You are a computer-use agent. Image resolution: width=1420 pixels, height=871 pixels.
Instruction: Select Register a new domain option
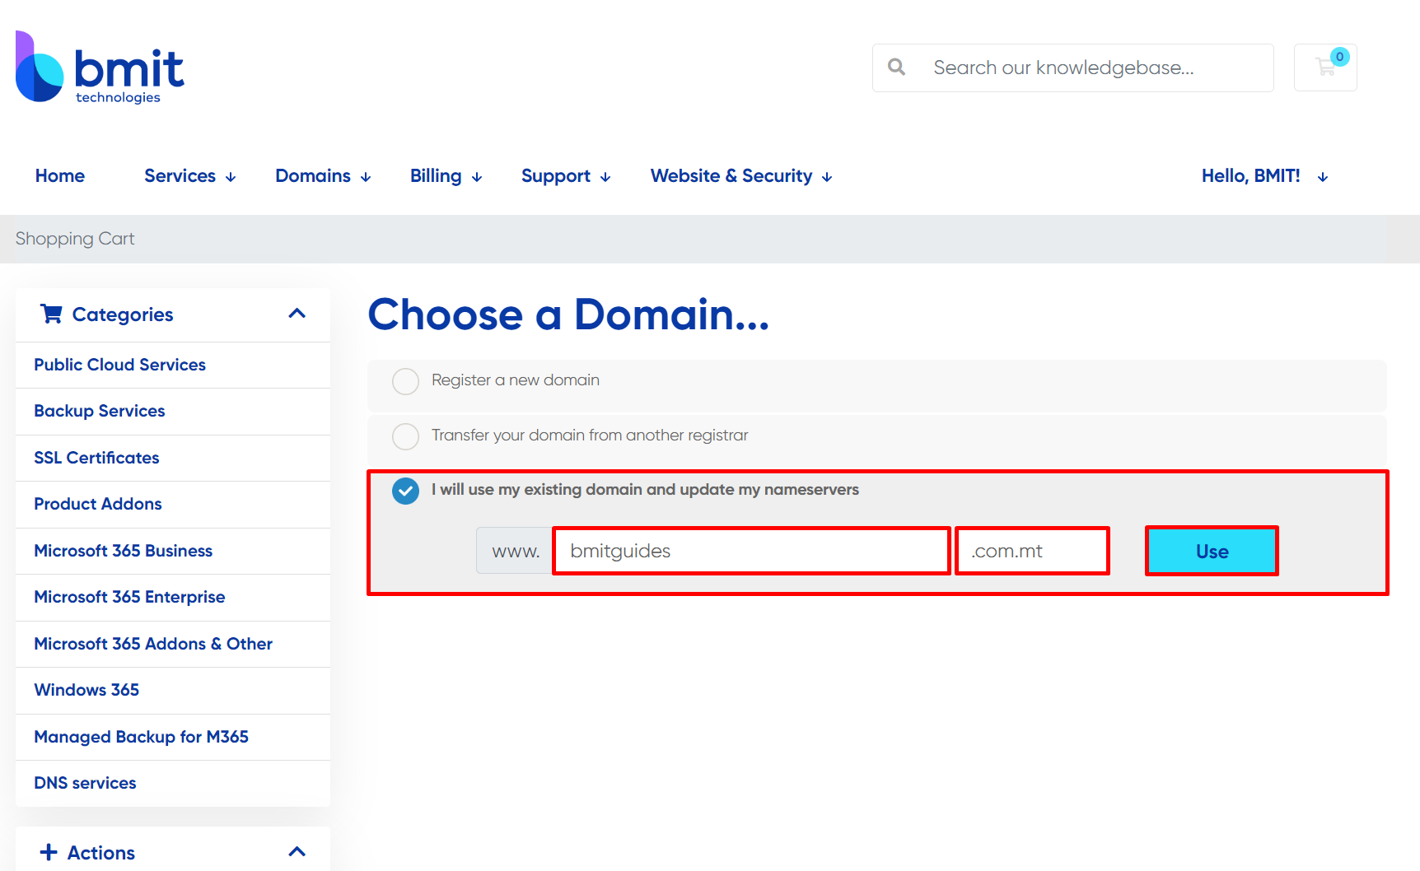405,381
